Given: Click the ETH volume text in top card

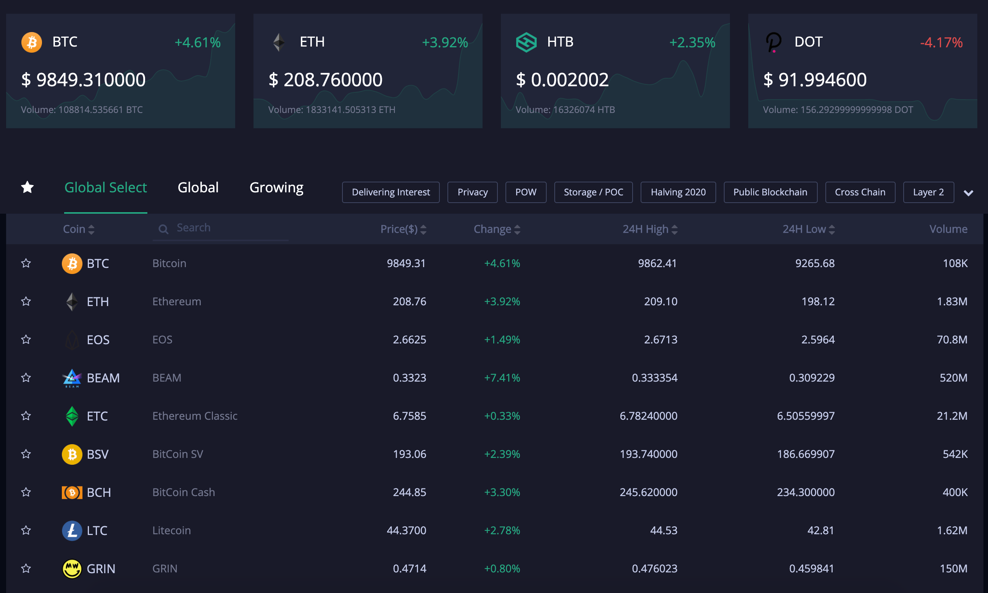Looking at the screenshot, I should click(x=331, y=110).
